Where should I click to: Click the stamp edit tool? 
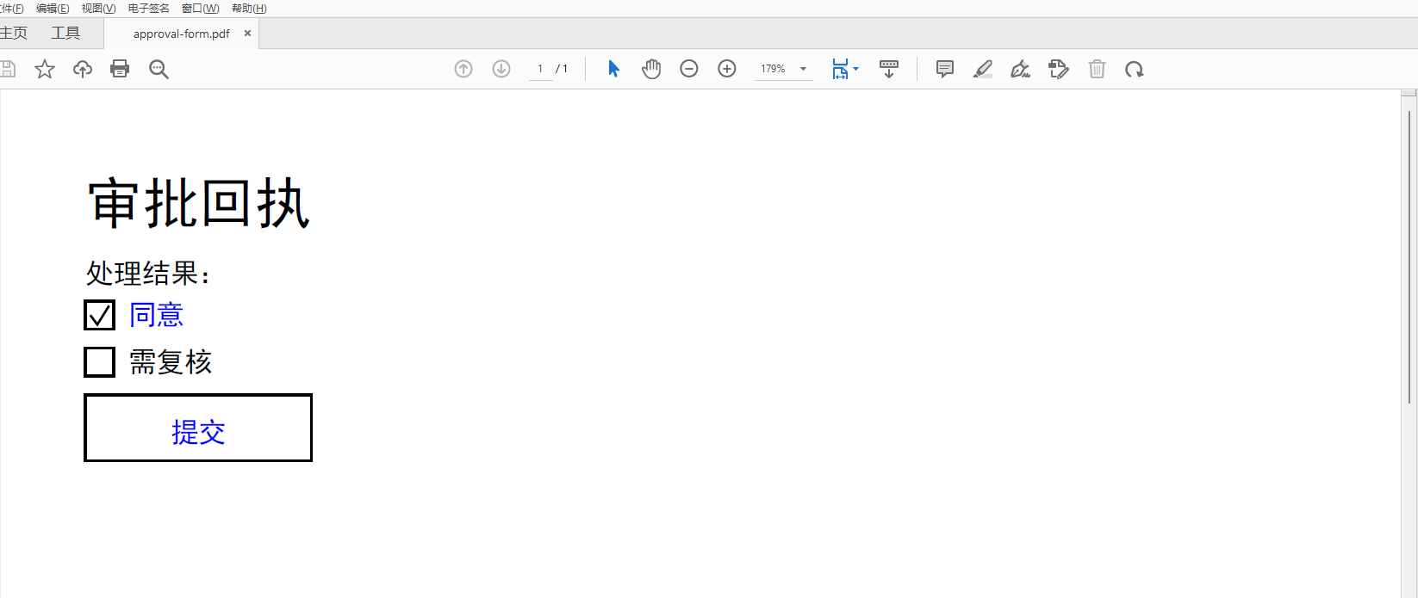[1059, 69]
